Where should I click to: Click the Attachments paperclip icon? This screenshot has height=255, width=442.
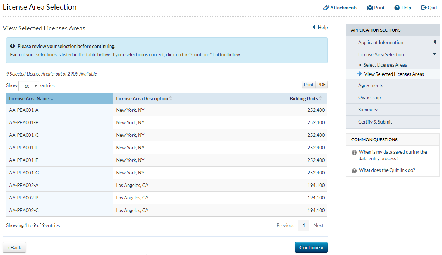click(x=326, y=8)
